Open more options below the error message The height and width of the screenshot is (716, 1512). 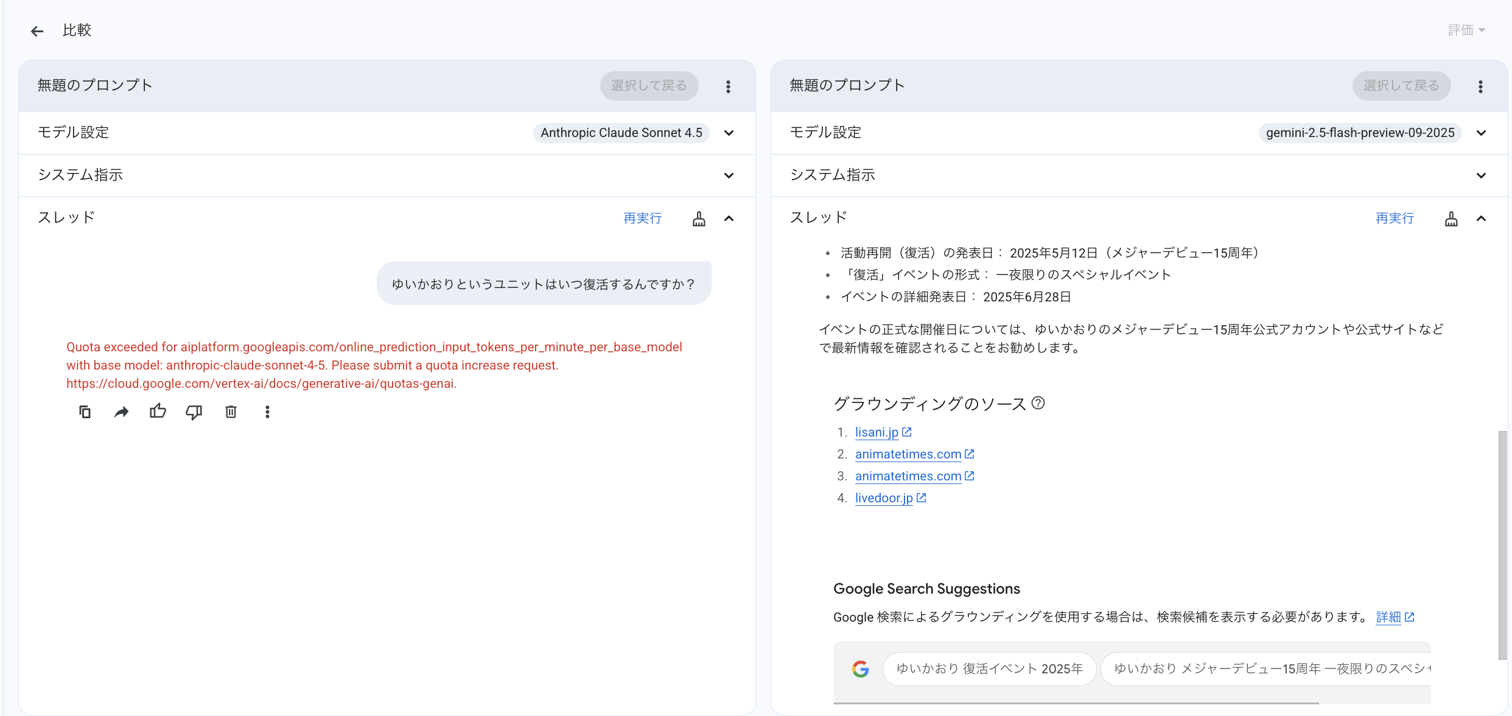click(x=267, y=412)
